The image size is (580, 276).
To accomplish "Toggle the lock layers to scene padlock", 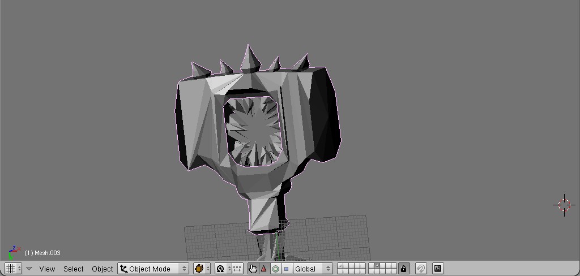I will (403, 269).
